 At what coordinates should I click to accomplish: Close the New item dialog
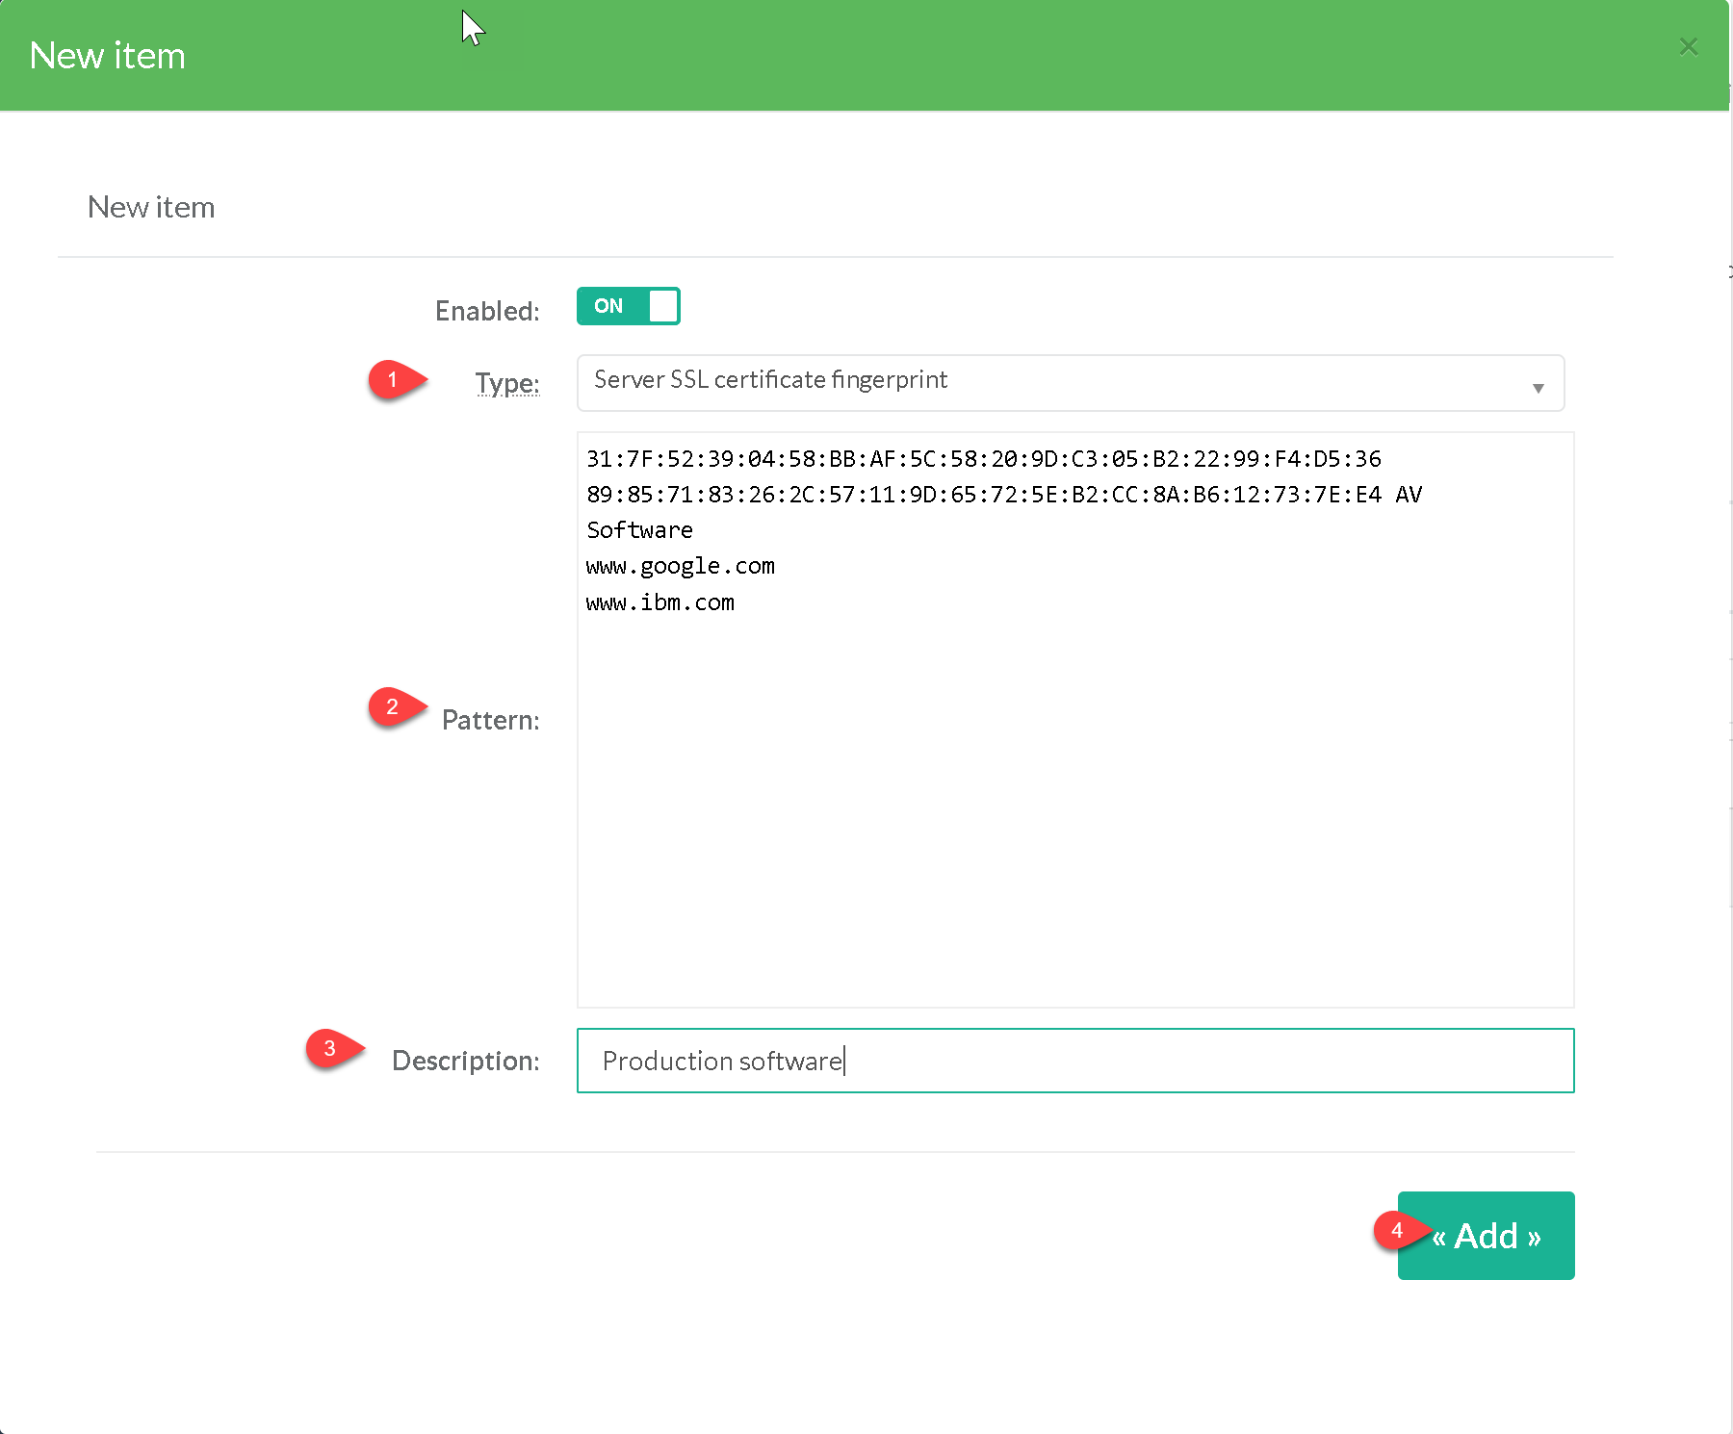(x=1688, y=46)
